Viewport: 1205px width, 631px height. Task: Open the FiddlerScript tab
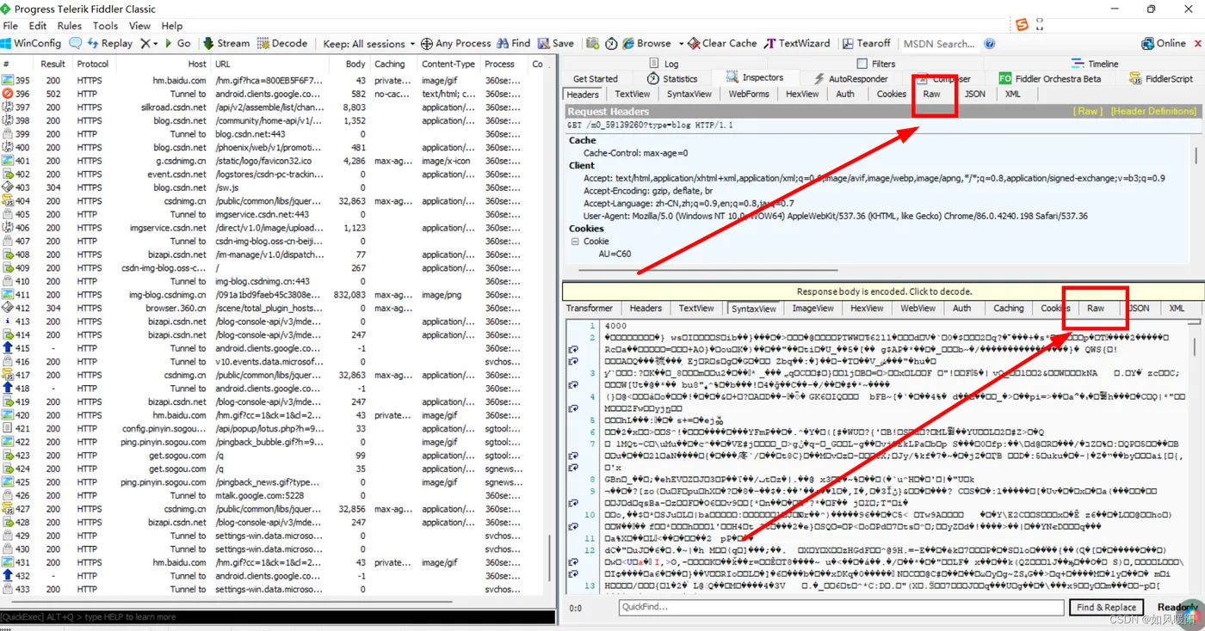click(x=1161, y=78)
